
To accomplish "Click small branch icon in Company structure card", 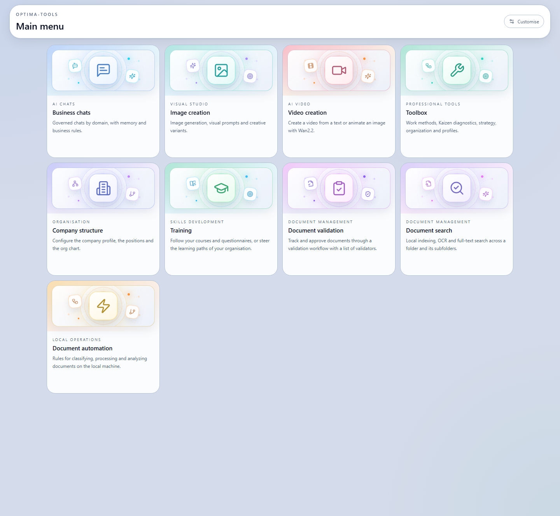I will coord(132,194).
